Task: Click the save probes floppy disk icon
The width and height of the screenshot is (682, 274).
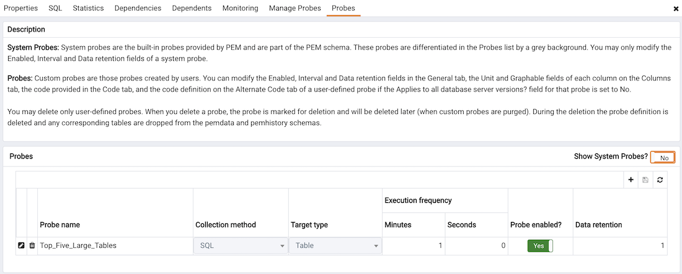Action: [645, 180]
